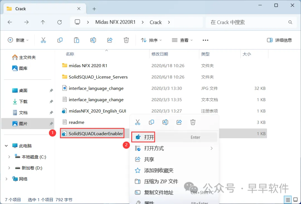Click Crack breadcrumb in the address bar
Viewport: 301px width, 204px height.
coord(156,22)
